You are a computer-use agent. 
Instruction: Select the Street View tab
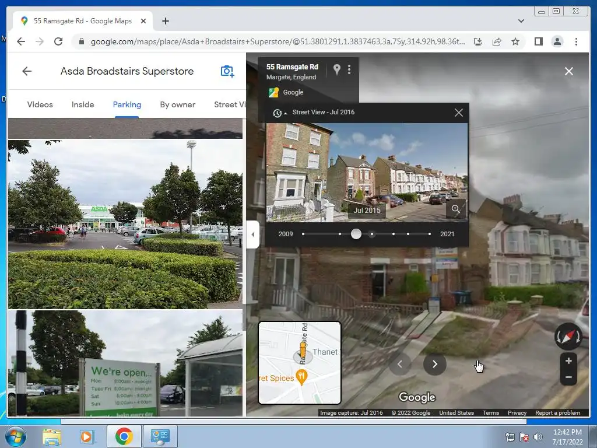point(230,104)
